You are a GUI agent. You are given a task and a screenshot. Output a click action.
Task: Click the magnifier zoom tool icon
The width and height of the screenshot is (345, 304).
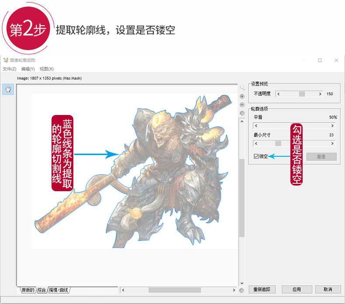[242, 88]
